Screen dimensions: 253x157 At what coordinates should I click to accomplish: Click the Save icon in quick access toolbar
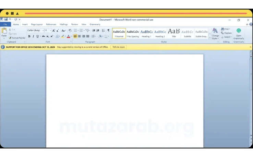[x=6, y=19]
